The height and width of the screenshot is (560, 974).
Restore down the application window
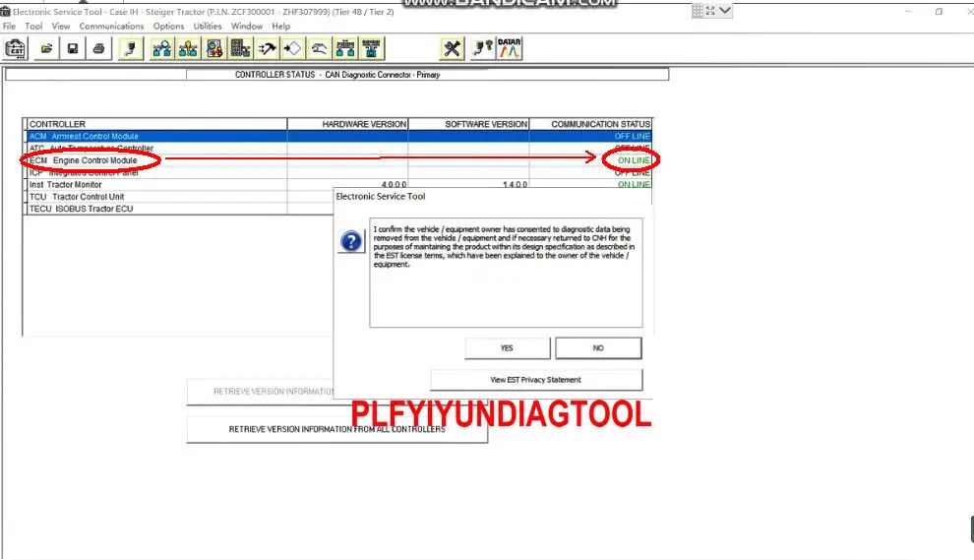click(x=939, y=11)
